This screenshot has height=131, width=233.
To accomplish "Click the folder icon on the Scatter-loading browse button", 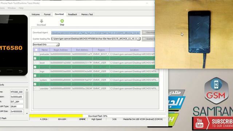I will [x=144, y=39].
